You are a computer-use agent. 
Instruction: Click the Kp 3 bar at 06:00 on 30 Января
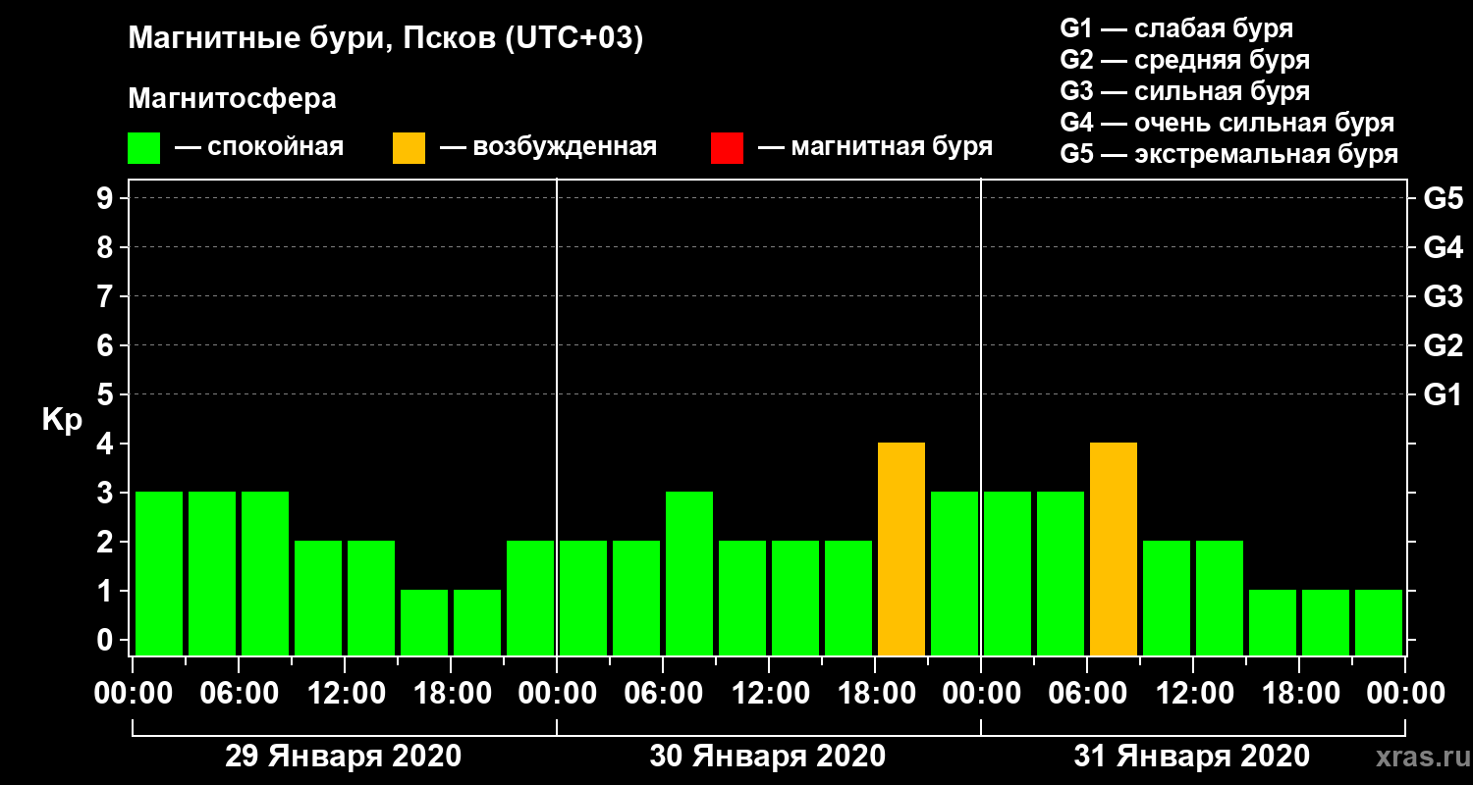click(689, 573)
